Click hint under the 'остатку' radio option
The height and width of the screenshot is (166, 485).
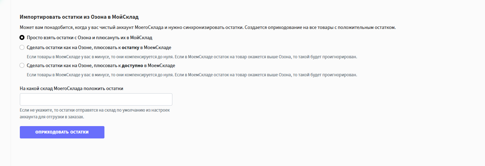click(192, 57)
